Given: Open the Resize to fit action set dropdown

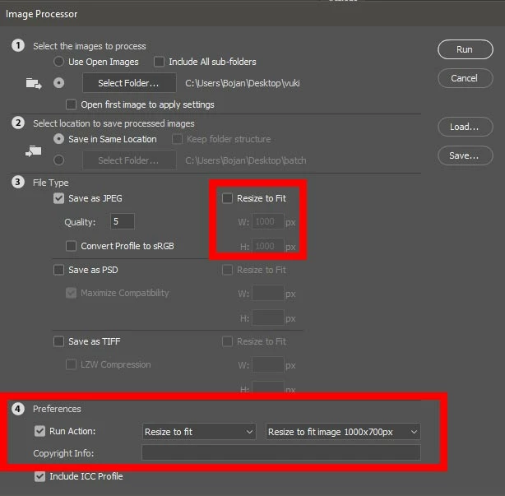Looking at the screenshot, I should pos(199,432).
